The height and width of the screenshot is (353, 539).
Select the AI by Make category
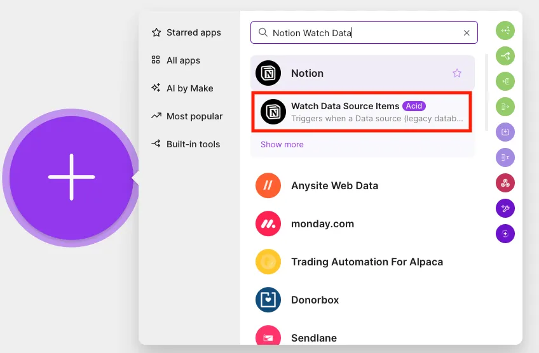coord(182,88)
